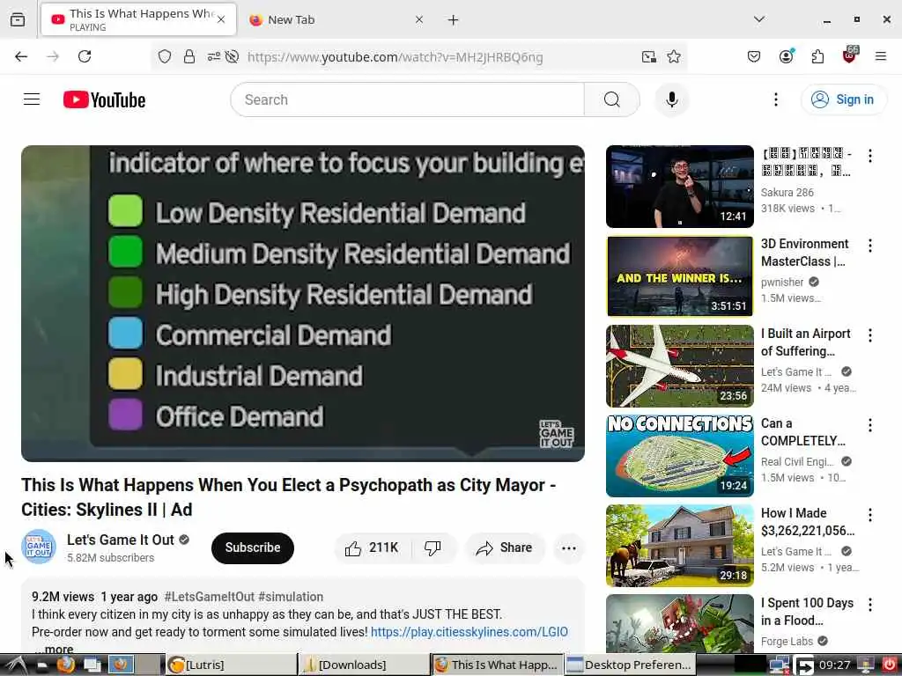Screen dimensions: 902x676
Task: Go back to the previous page
Action: click(x=21, y=56)
